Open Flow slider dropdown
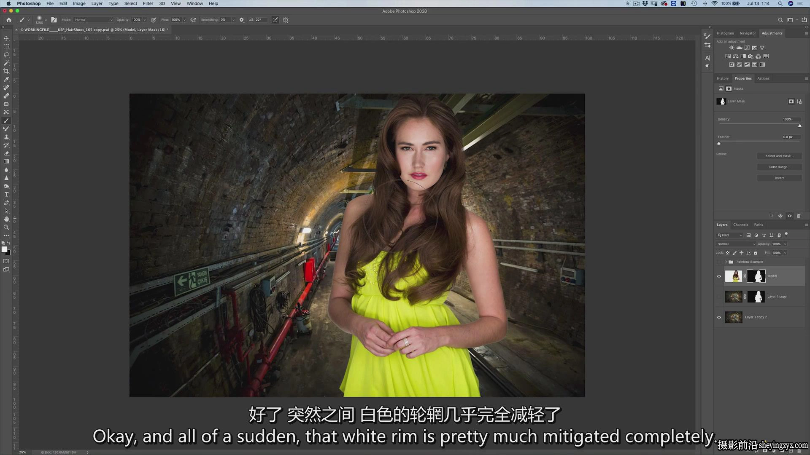This screenshot has width=810, height=455. pos(184,20)
